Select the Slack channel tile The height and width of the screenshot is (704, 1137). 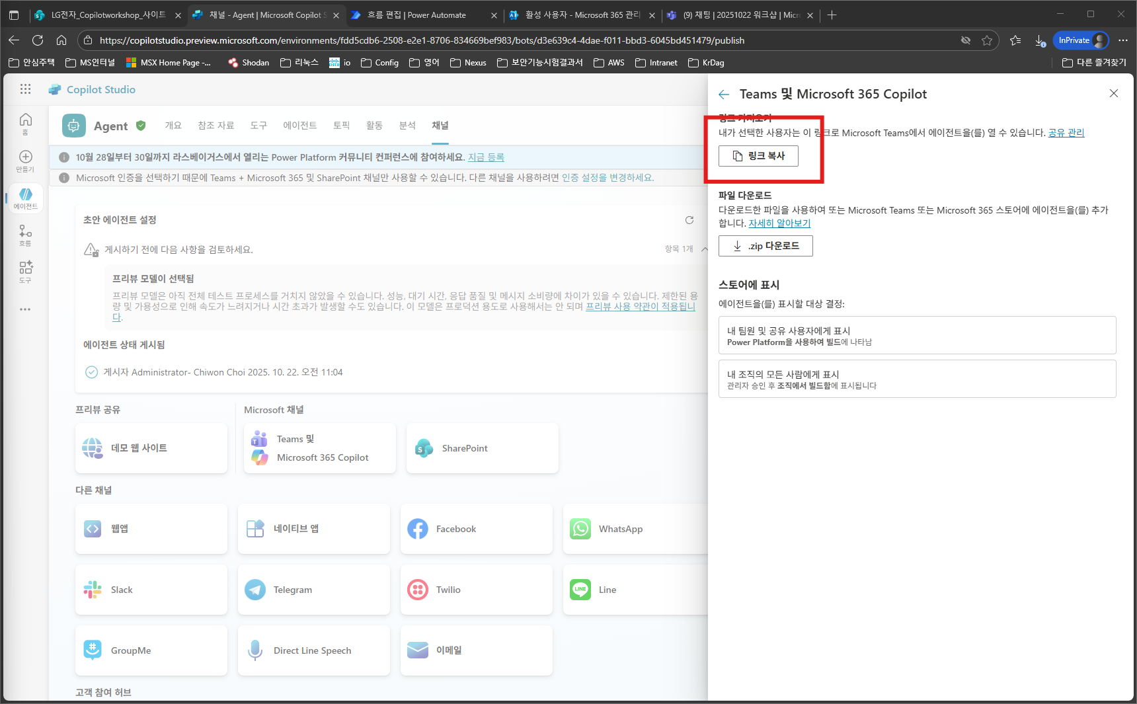[151, 590]
